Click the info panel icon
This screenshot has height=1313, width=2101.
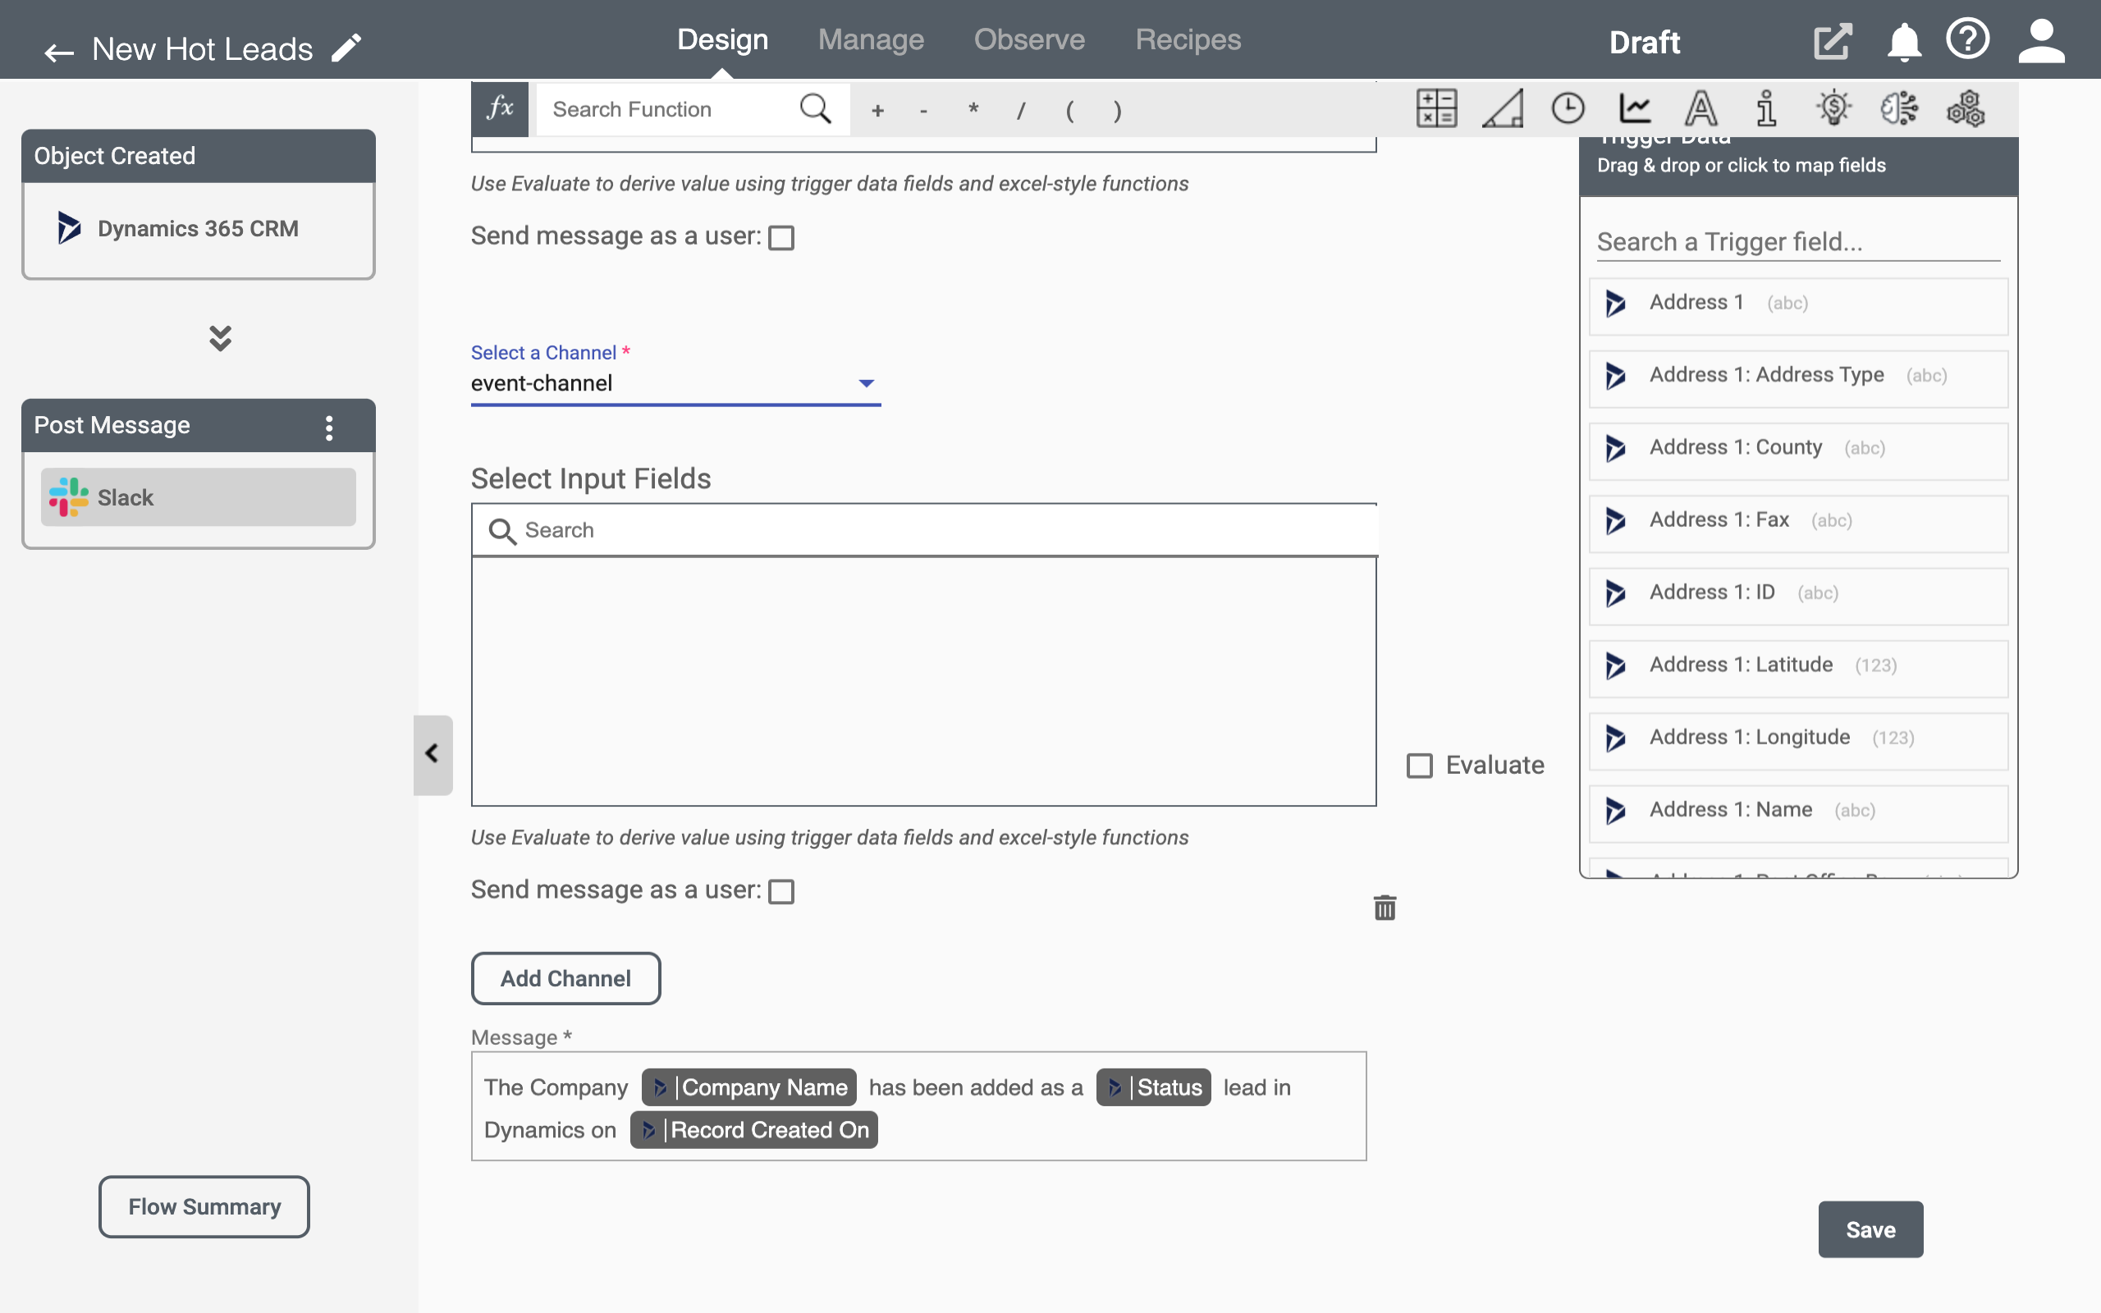(1767, 109)
